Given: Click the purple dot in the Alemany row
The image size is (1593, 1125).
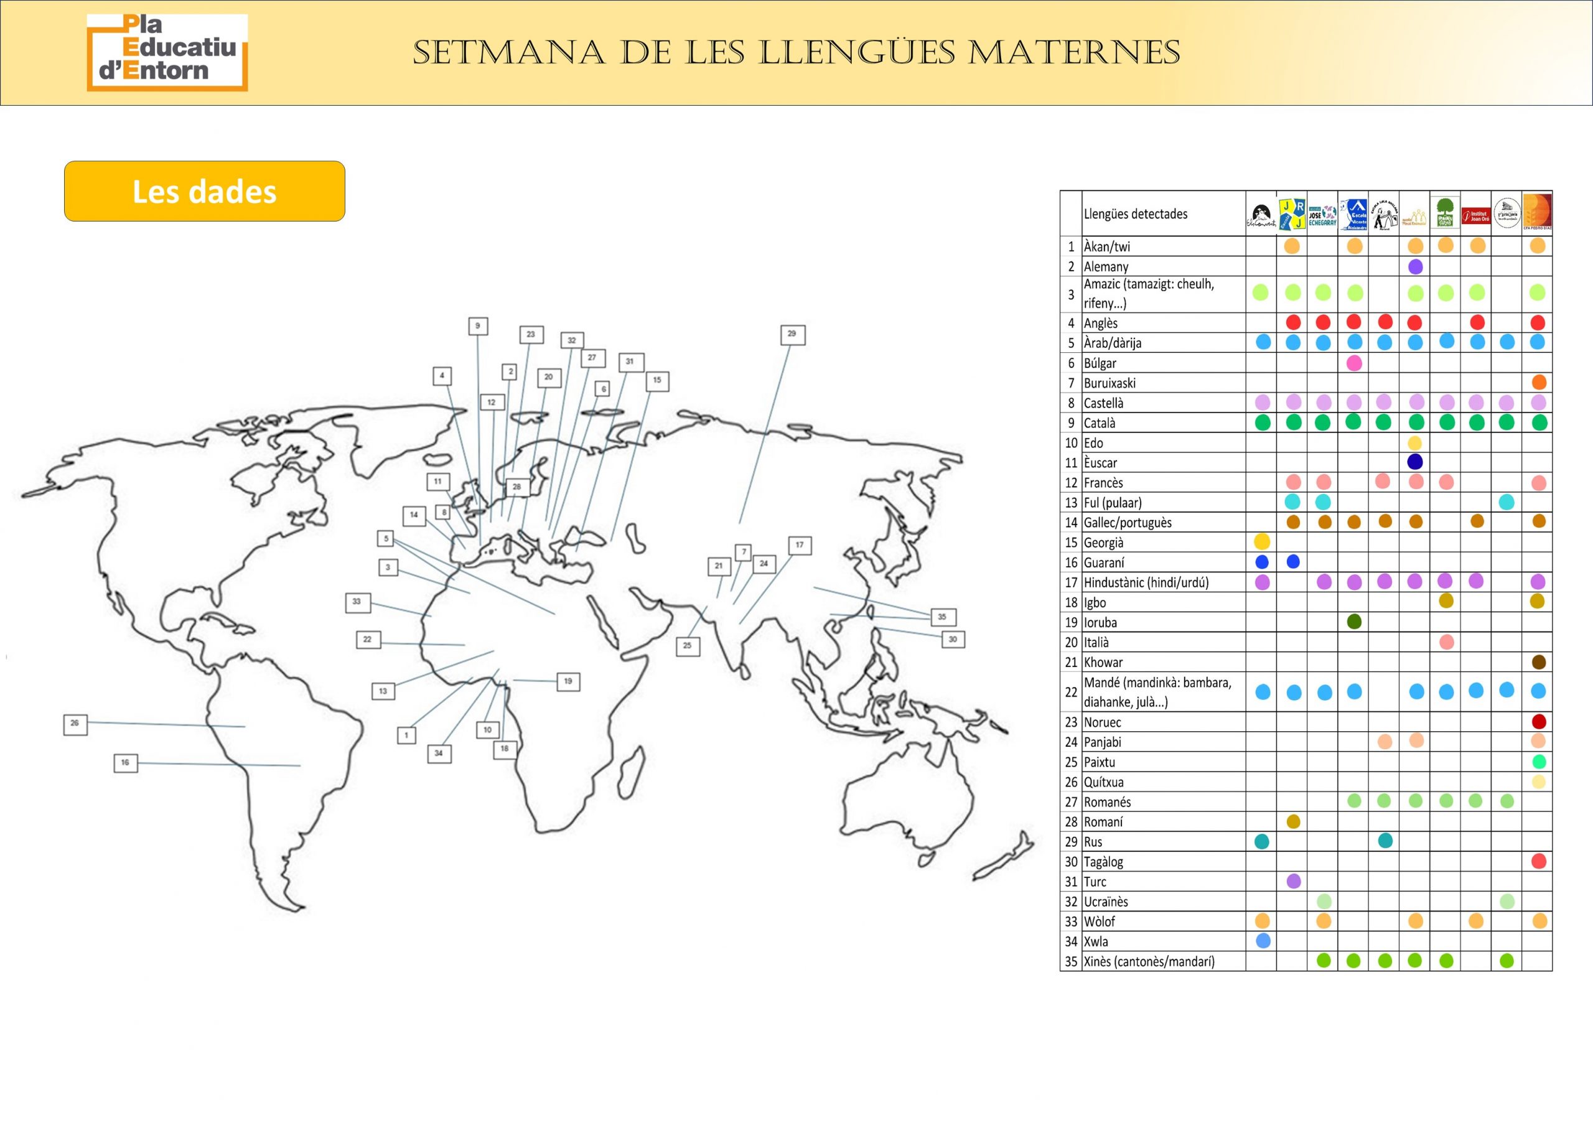Looking at the screenshot, I should pyautogui.click(x=1416, y=266).
